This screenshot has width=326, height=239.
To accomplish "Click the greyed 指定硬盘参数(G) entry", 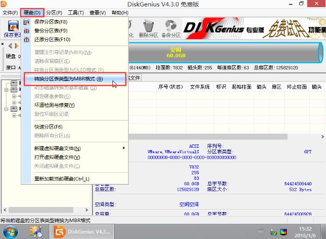I will click(75, 96).
